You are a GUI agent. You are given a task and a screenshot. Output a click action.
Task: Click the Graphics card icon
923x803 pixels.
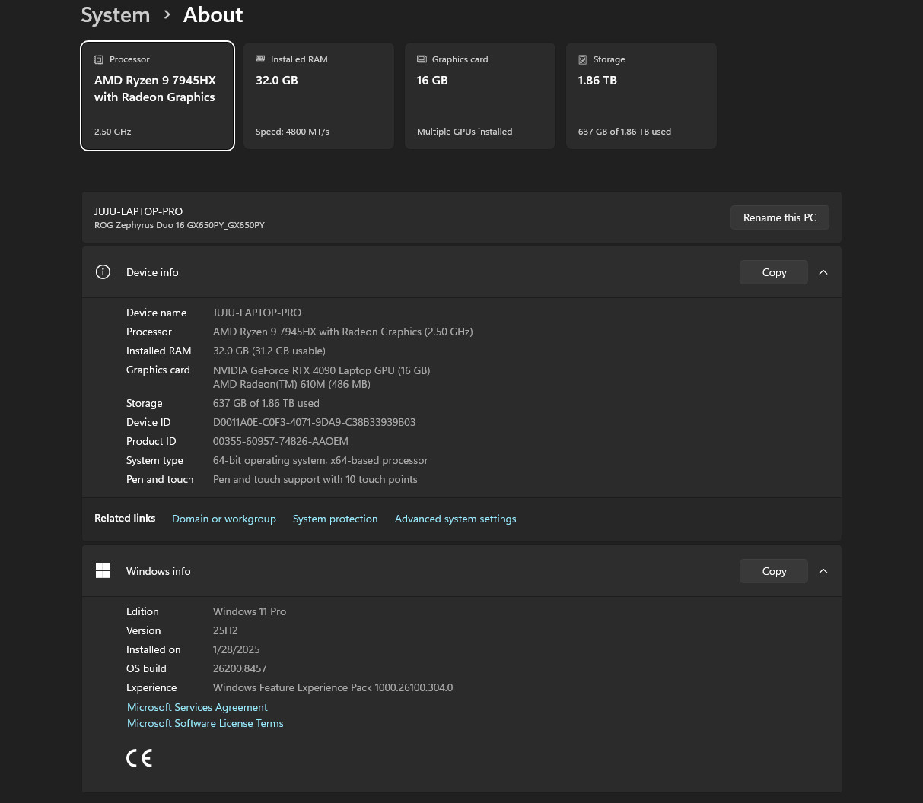(x=422, y=59)
